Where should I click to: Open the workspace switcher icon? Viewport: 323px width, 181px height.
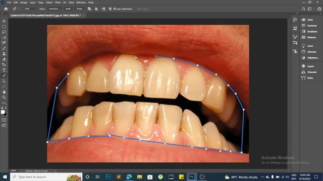(x=310, y=9)
